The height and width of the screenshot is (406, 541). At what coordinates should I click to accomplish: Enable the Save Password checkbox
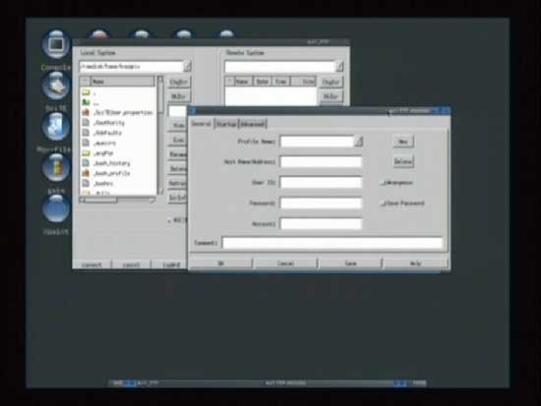click(383, 203)
